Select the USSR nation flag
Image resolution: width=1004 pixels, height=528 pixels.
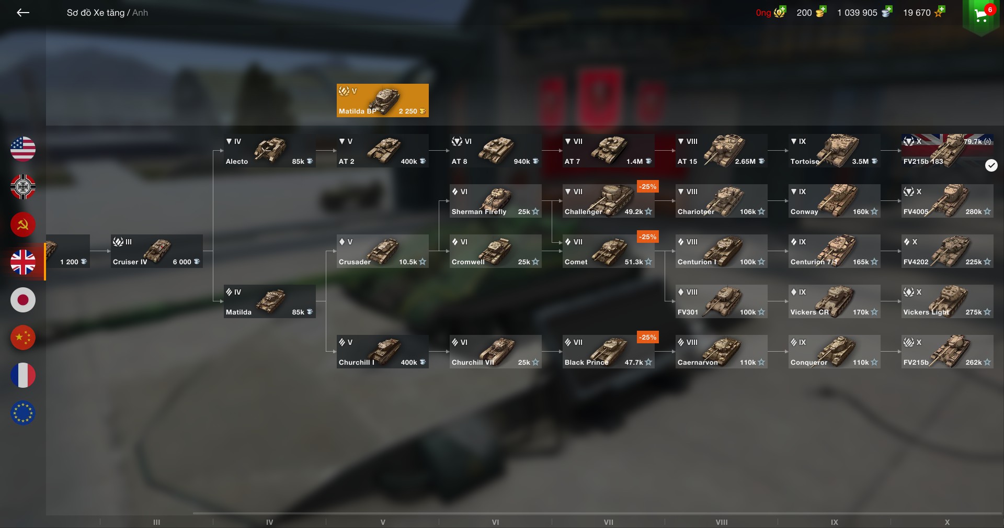click(x=23, y=224)
